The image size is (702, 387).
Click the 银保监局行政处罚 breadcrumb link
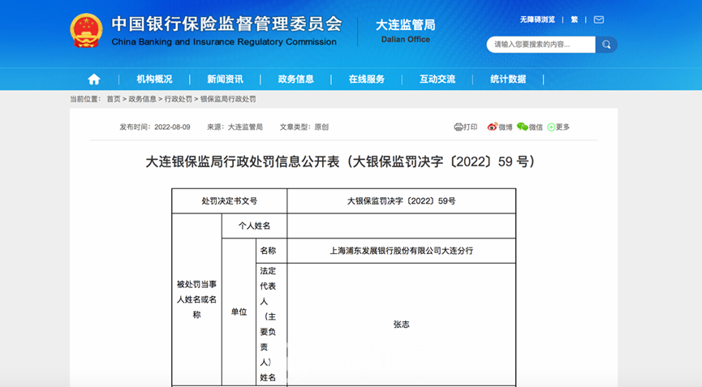pos(228,99)
